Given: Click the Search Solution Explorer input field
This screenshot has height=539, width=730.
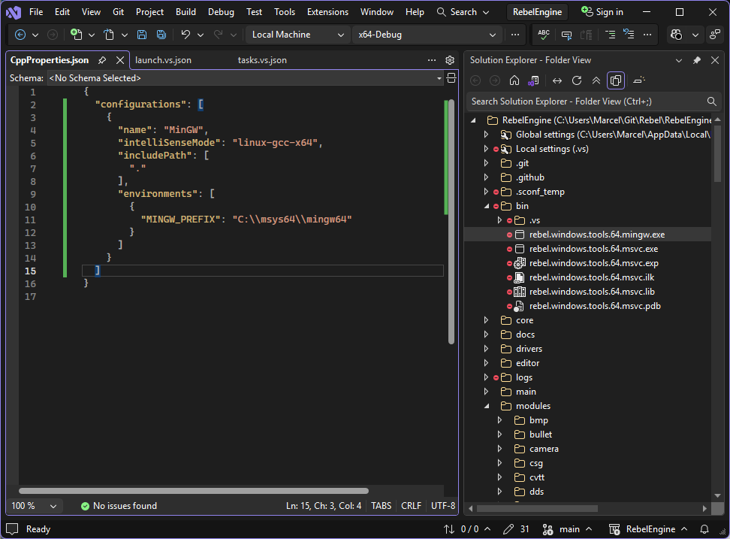Looking at the screenshot, I should pos(587,101).
